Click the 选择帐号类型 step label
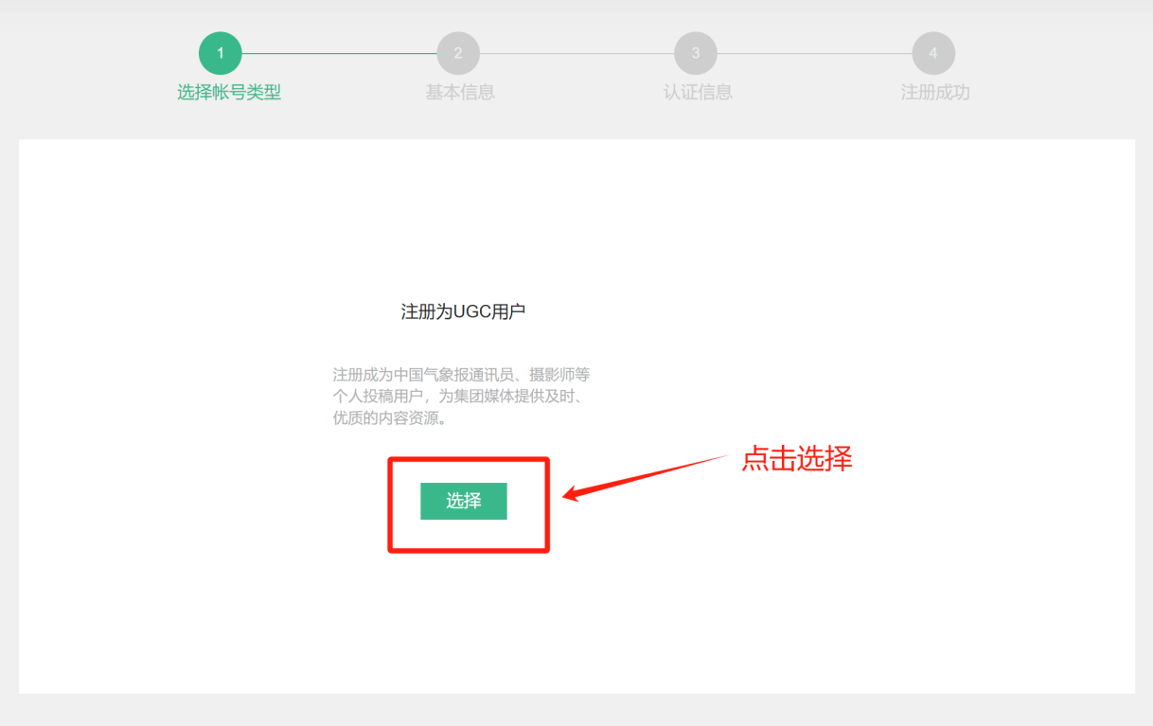The image size is (1153, 726). 229,92
